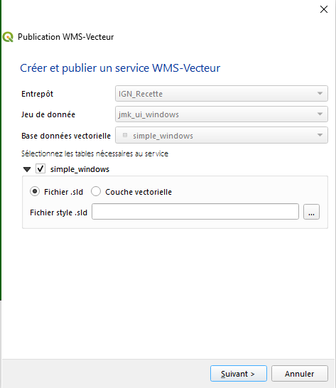Viewport: 336px width, 388px height.
Task: Uncheck the simple_windows table checkbox
Action: [40, 168]
